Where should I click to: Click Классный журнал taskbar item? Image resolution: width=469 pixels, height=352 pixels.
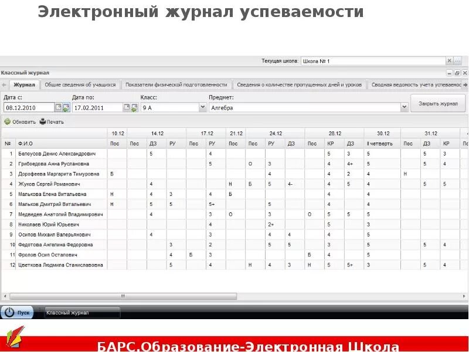click(82, 313)
